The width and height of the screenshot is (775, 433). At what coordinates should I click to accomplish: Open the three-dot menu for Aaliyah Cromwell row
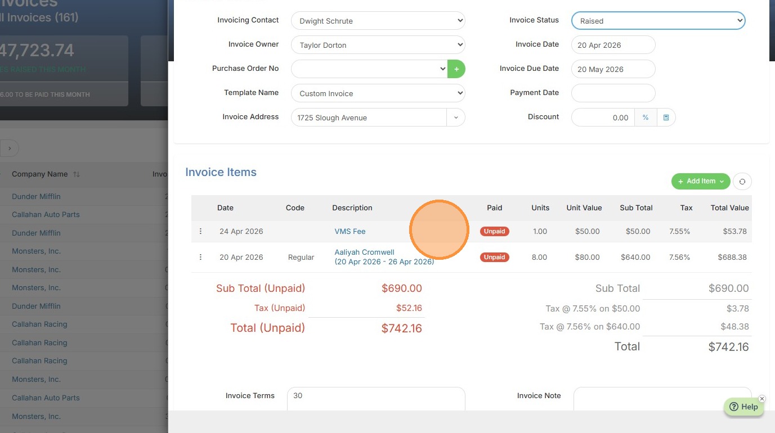pyautogui.click(x=200, y=257)
